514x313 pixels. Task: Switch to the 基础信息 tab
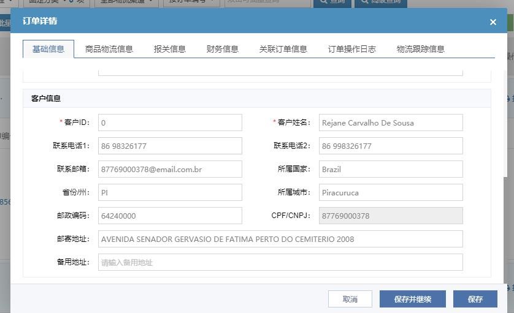pyautogui.click(x=48, y=49)
